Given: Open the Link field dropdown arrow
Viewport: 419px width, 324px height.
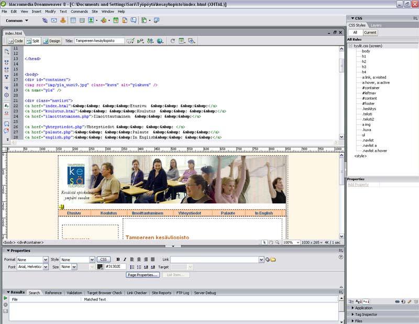Looking at the screenshot, I should coord(261,260).
